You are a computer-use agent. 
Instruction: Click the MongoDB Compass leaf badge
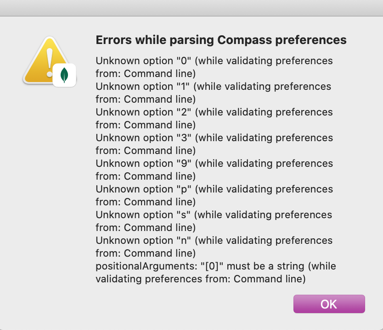(x=64, y=75)
